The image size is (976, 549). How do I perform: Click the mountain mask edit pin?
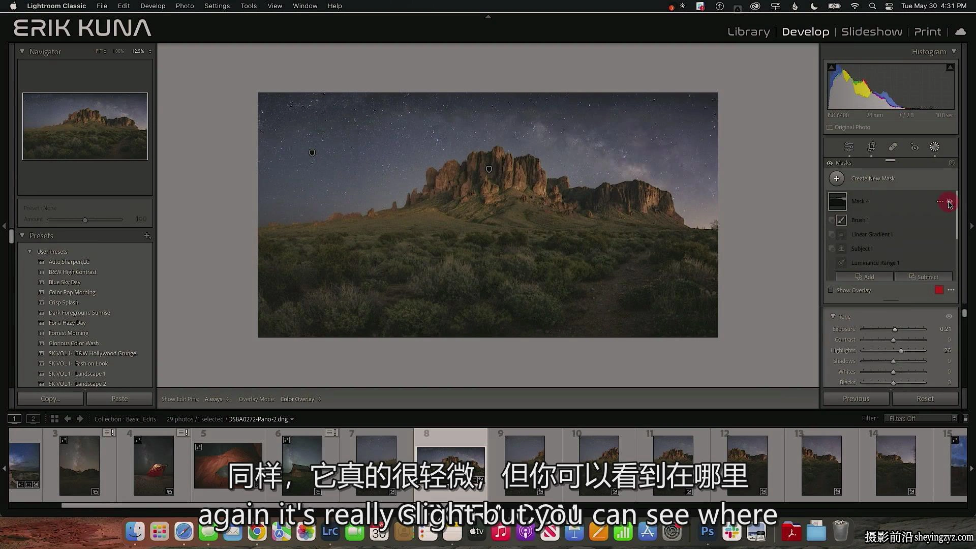(x=489, y=169)
